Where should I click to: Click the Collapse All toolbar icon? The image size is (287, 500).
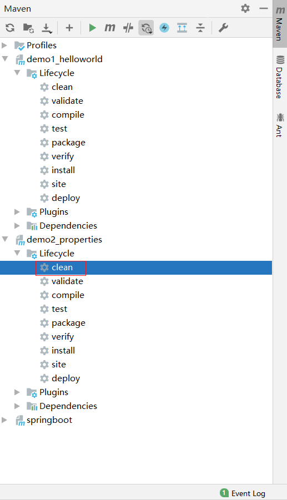click(200, 28)
